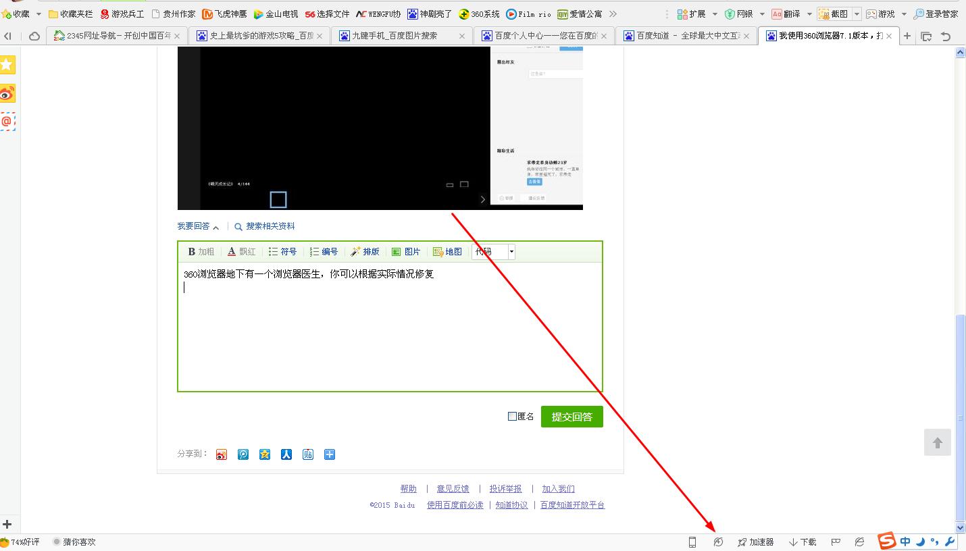Share to Sina Weibo icon
Image resolution: width=966 pixels, height=551 pixels.
222,454
